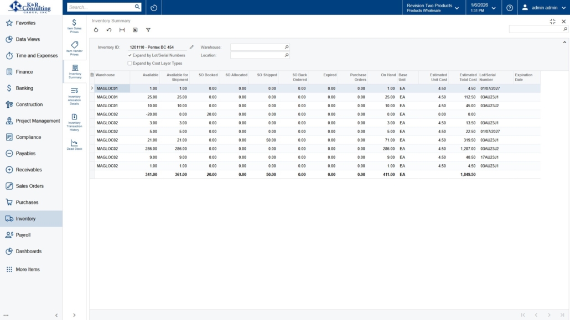Click the fit-to-screen column width icon
570x320 pixels.
click(x=122, y=30)
